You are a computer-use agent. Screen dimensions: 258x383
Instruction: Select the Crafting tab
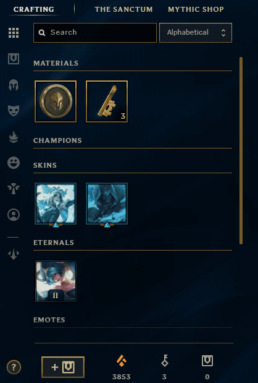tap(34, 9)
